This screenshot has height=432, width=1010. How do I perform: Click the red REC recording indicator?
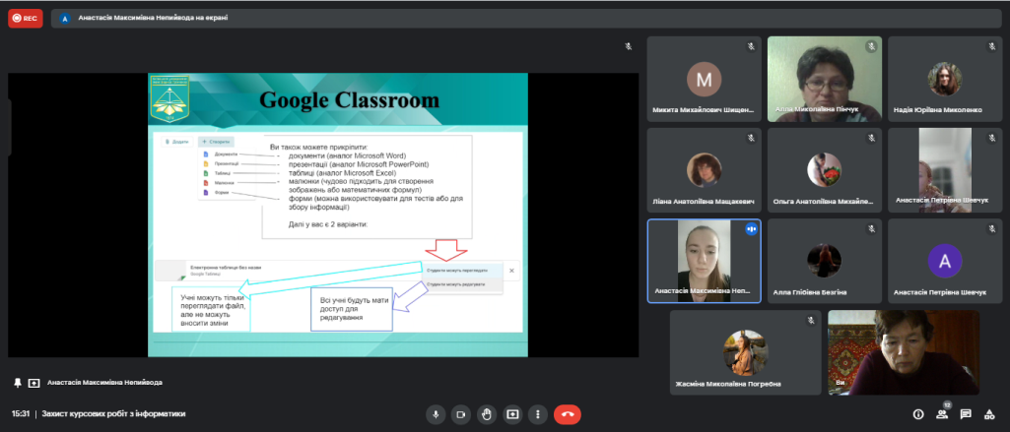point(25,18)
